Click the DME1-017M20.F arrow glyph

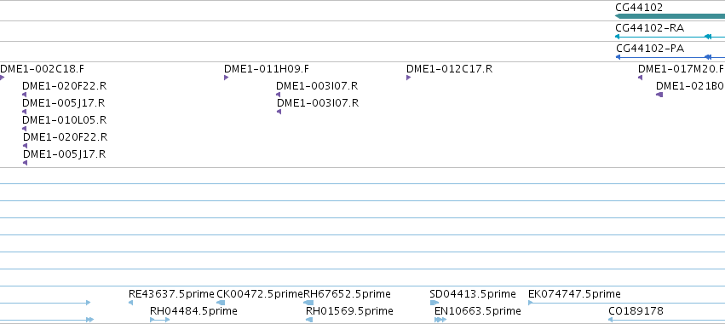(x=640, y=78)
